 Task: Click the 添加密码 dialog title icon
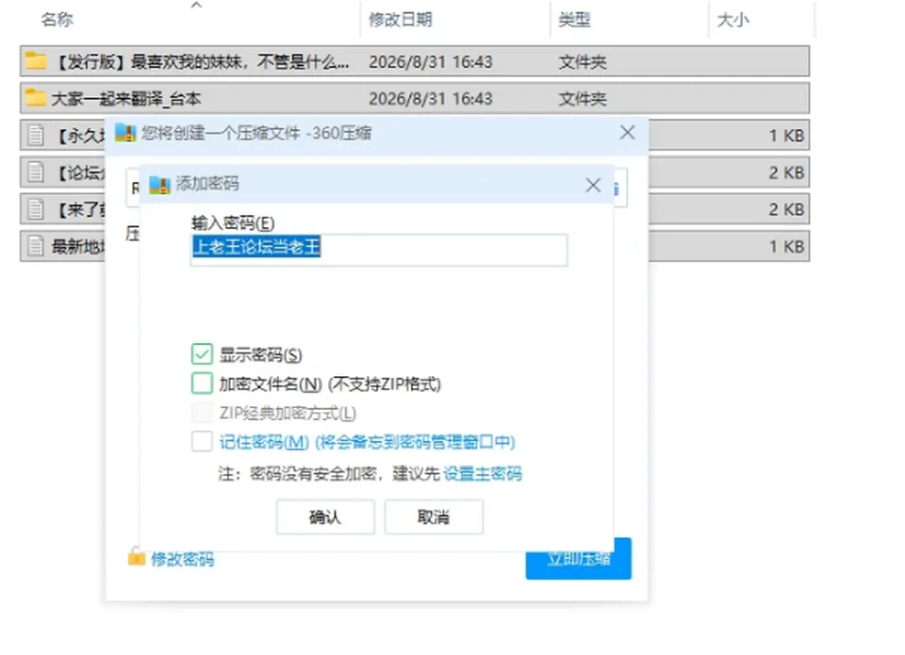pyautogui.click(x=160, y=185)
